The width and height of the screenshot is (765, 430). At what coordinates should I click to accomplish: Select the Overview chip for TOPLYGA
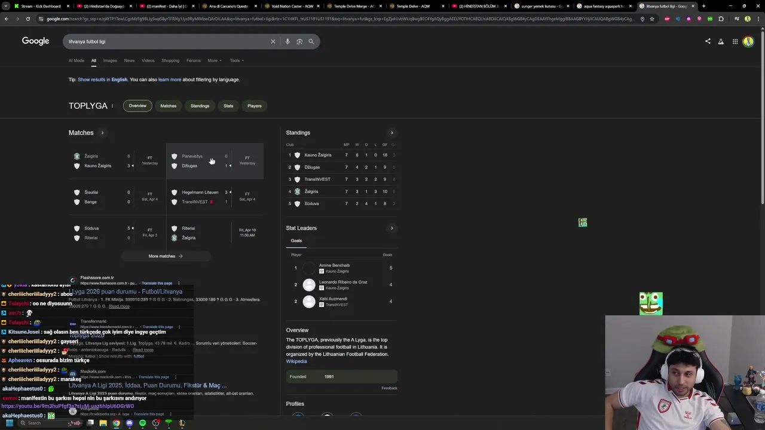click(x=137, y=106)
